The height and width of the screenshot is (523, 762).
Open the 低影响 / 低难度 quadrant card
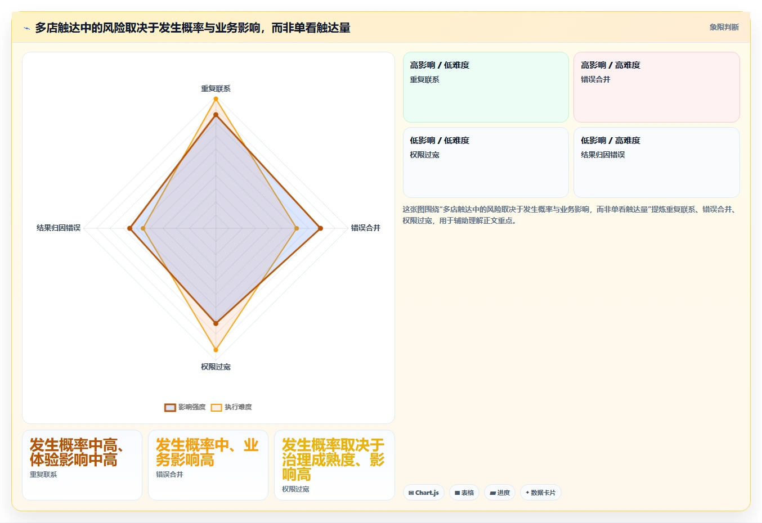point(486,163)
